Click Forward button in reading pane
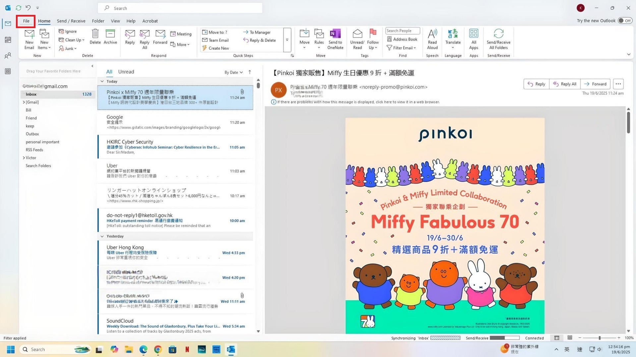636x357 pixels. 595,84
